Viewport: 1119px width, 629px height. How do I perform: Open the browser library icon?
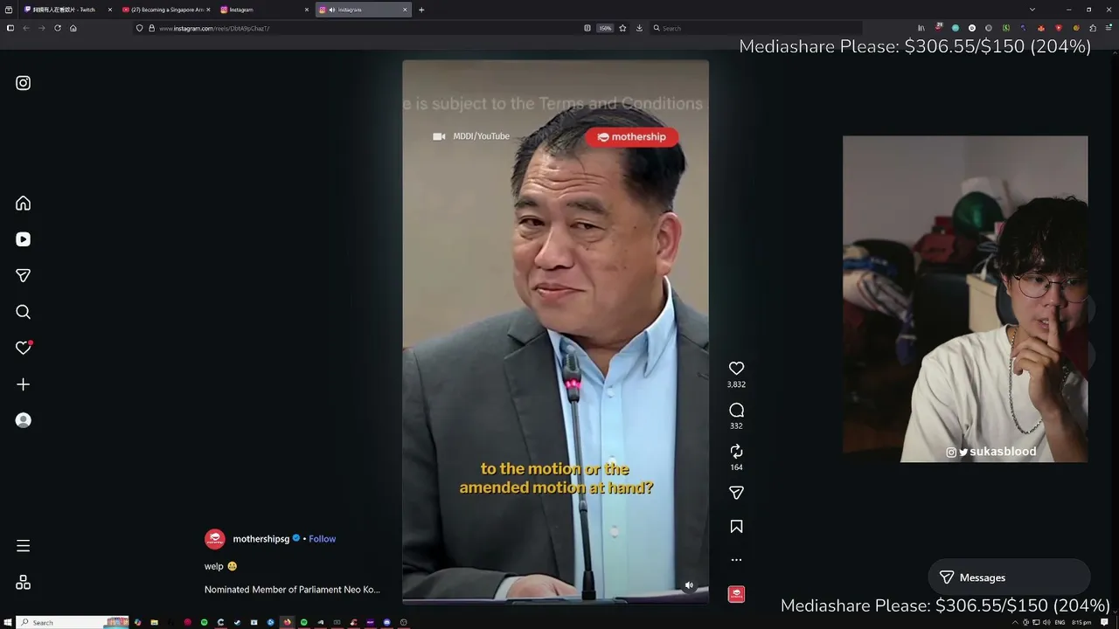point(921,28)
